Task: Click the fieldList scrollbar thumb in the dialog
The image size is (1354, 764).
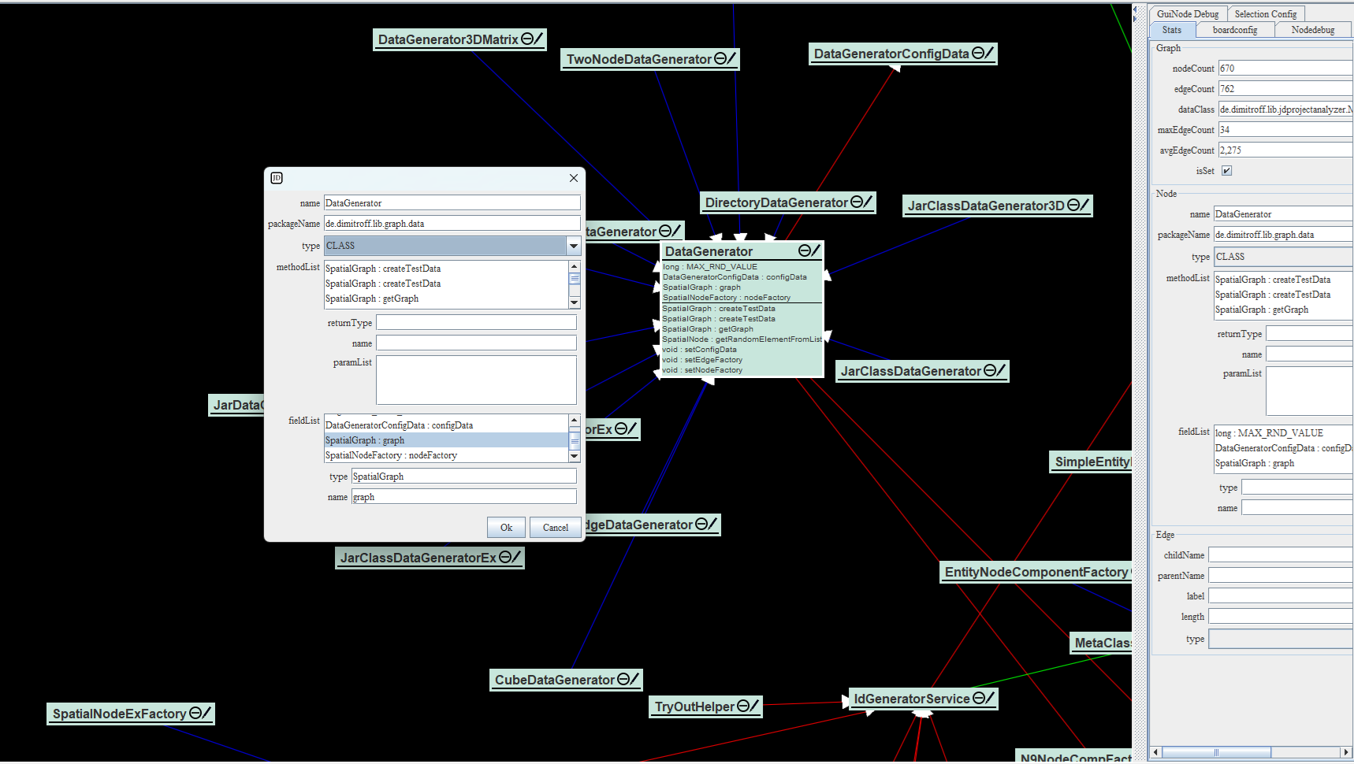Action: (x=575, y=440)
